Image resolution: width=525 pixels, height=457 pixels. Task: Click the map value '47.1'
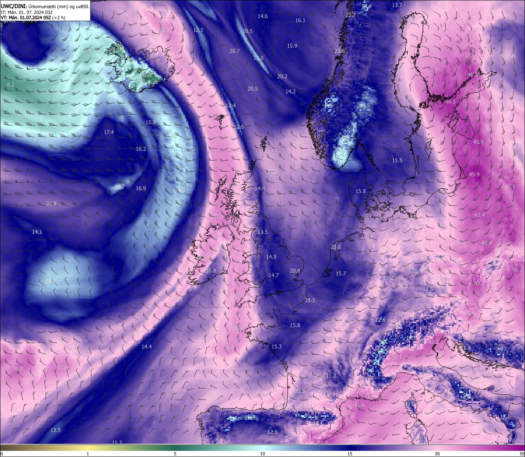[x=510, y=187]
